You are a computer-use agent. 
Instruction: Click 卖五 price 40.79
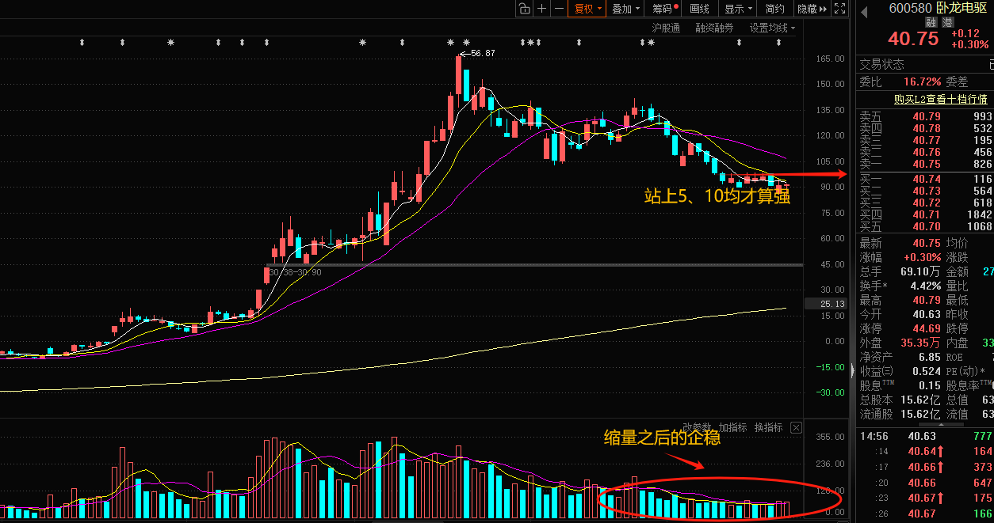[927, 116]
